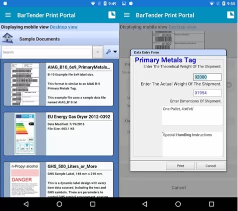Click Special Handling Instructions text area
The height and width of the screenshot is (211, 238).
click(192, 144)
